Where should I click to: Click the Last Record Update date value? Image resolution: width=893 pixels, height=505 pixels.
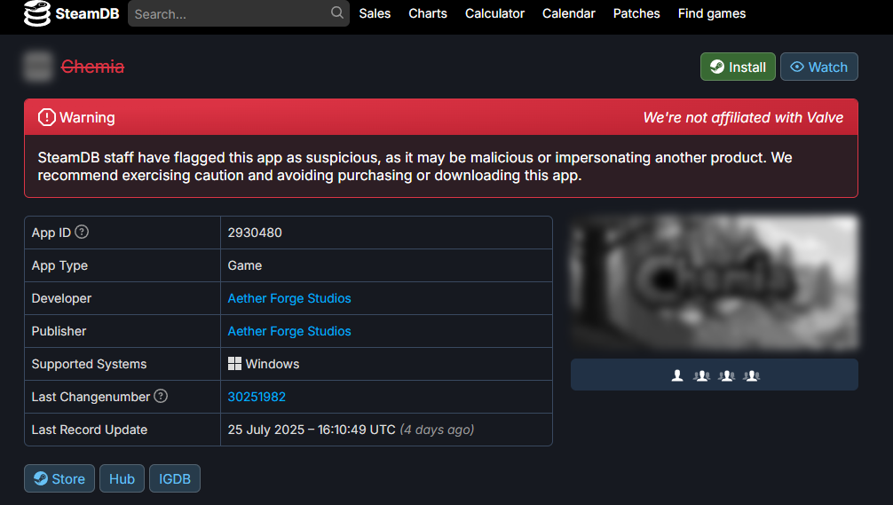(312, 430)
